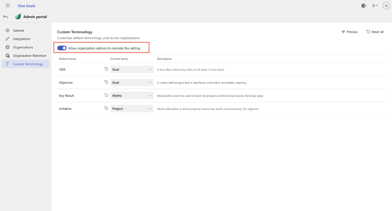This screenshot has height=211, width=392.
Task: Open the Key Result Metric dropdown
Action: (132, 96)
